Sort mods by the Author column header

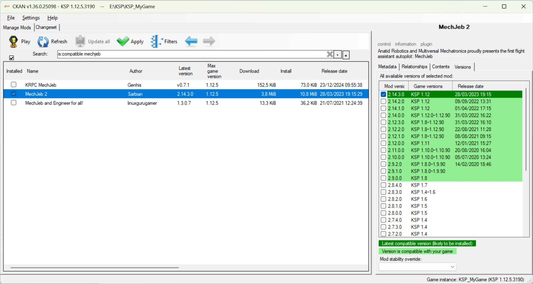click(136, 71)
